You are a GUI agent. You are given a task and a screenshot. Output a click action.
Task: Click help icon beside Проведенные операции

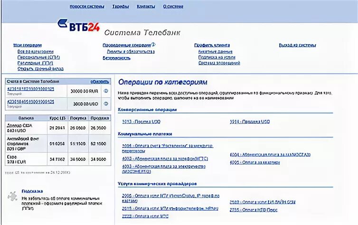pyautogui.click(x=153, y=45)
